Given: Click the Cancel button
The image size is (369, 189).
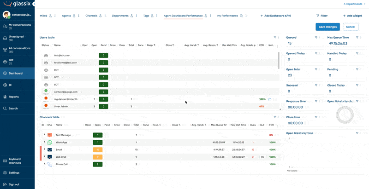Looking at the screenshot, I should (x=351, y=27).
